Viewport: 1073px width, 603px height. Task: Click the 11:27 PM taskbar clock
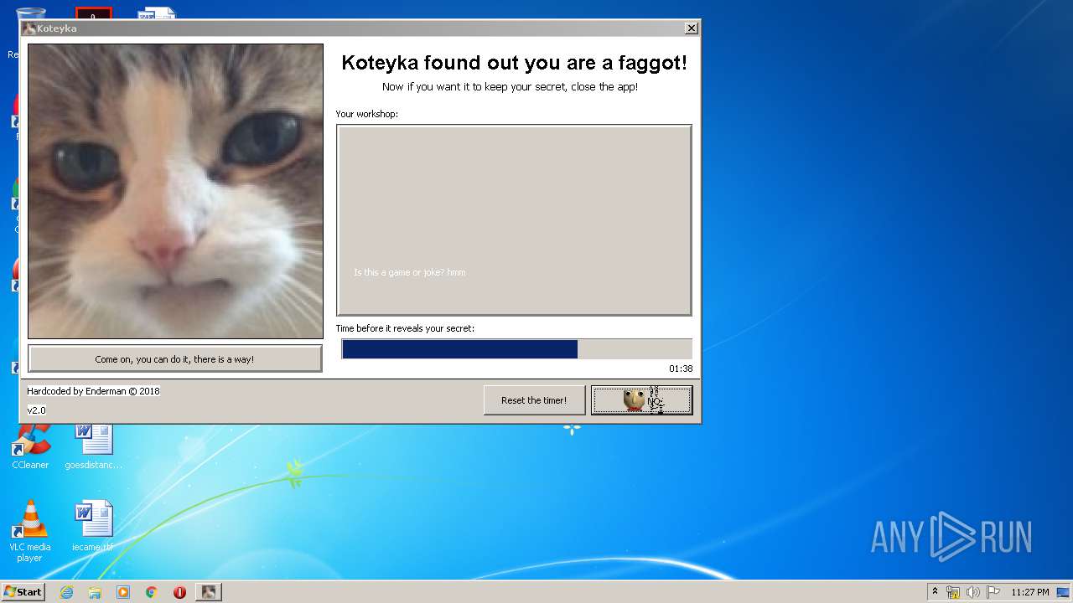coord(1029,592)
